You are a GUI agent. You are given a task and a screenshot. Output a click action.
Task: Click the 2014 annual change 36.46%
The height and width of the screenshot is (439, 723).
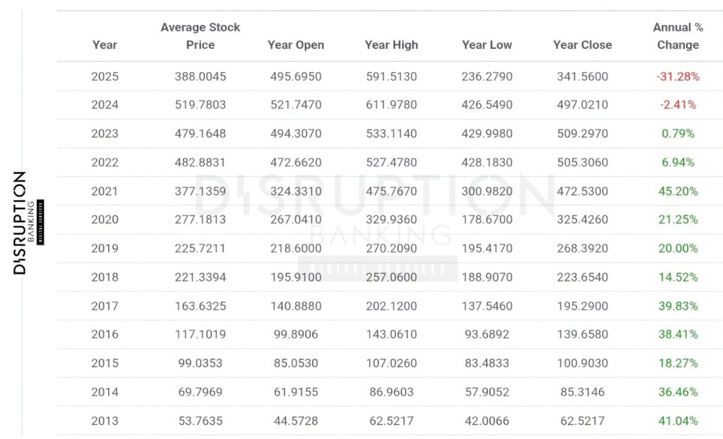678,392
